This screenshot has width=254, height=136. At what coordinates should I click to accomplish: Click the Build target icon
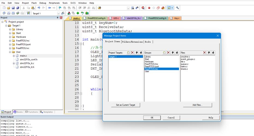coord(8,13)
